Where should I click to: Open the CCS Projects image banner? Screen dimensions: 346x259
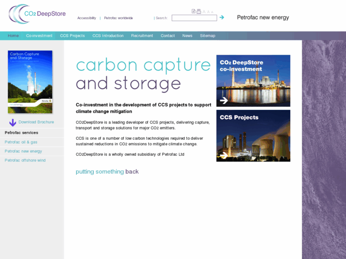coord(253,136)
